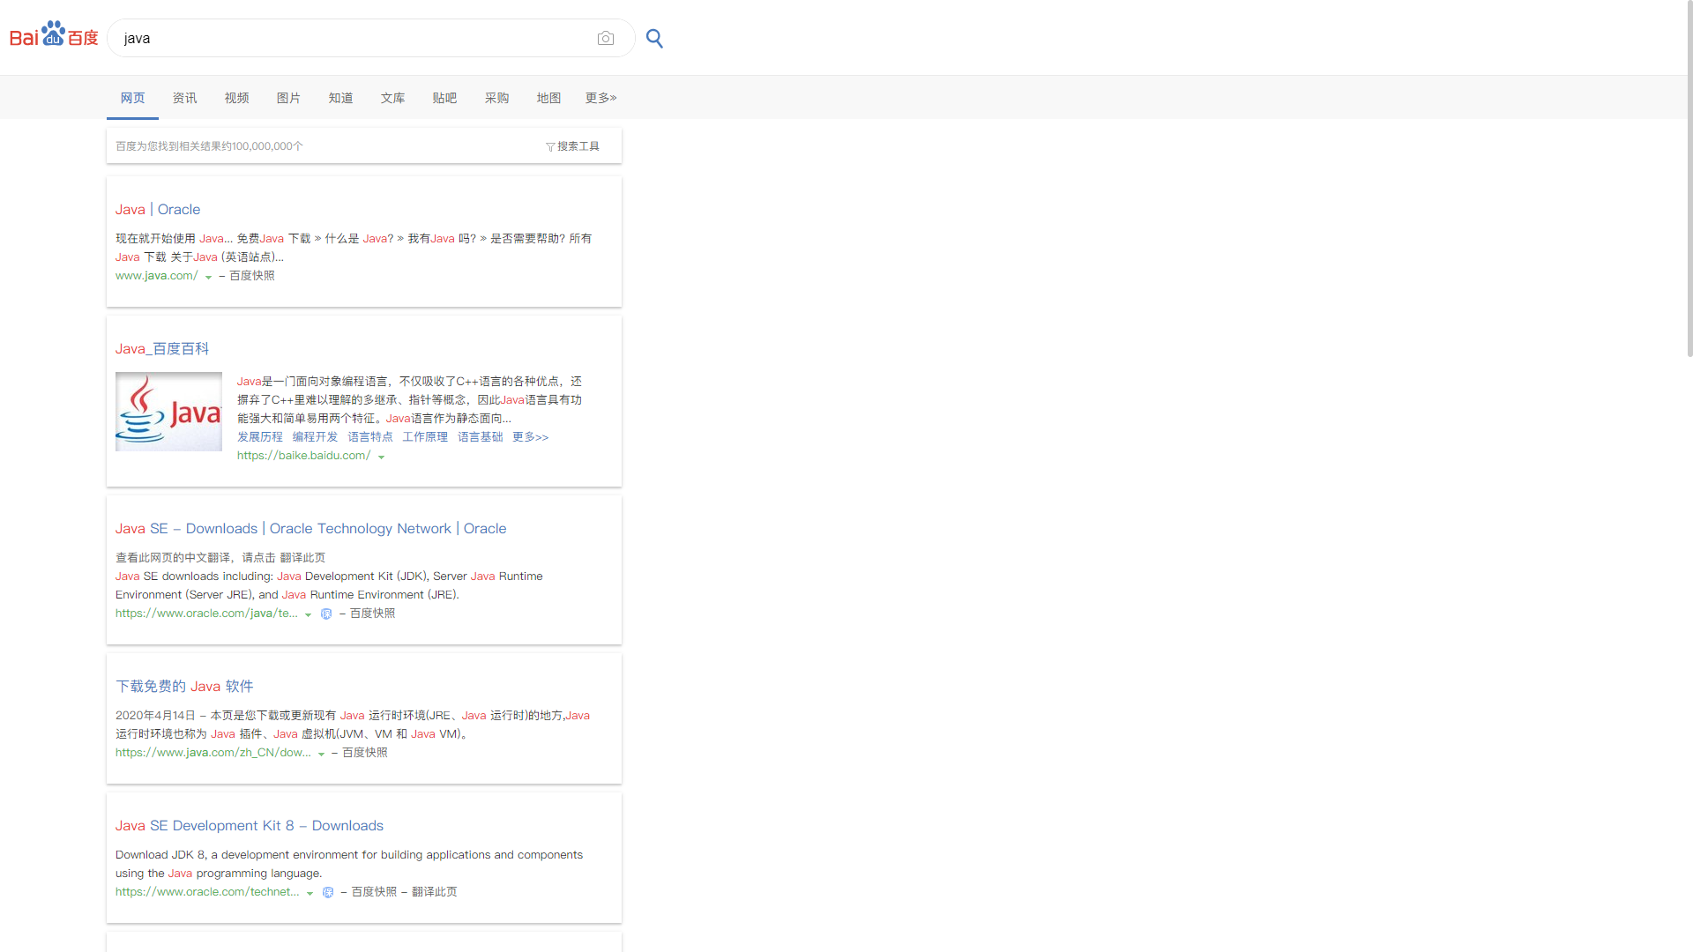This screenshot has width=1693, height=952.
Task: Switch to the 知道 tab
Action: pos(341,98)
